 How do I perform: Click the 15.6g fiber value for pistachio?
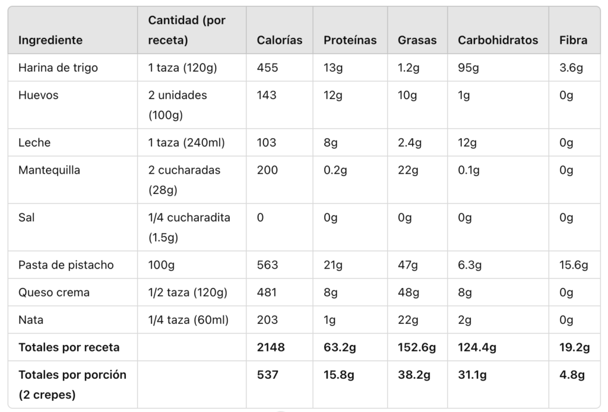[x=574, y=265]
